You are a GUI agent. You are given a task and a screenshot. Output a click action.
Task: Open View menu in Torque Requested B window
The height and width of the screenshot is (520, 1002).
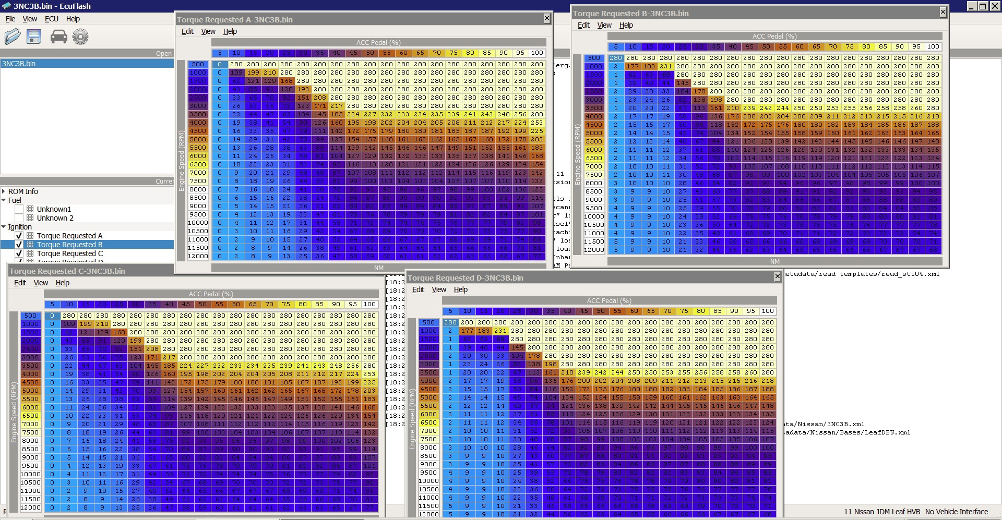coord(604,25)
